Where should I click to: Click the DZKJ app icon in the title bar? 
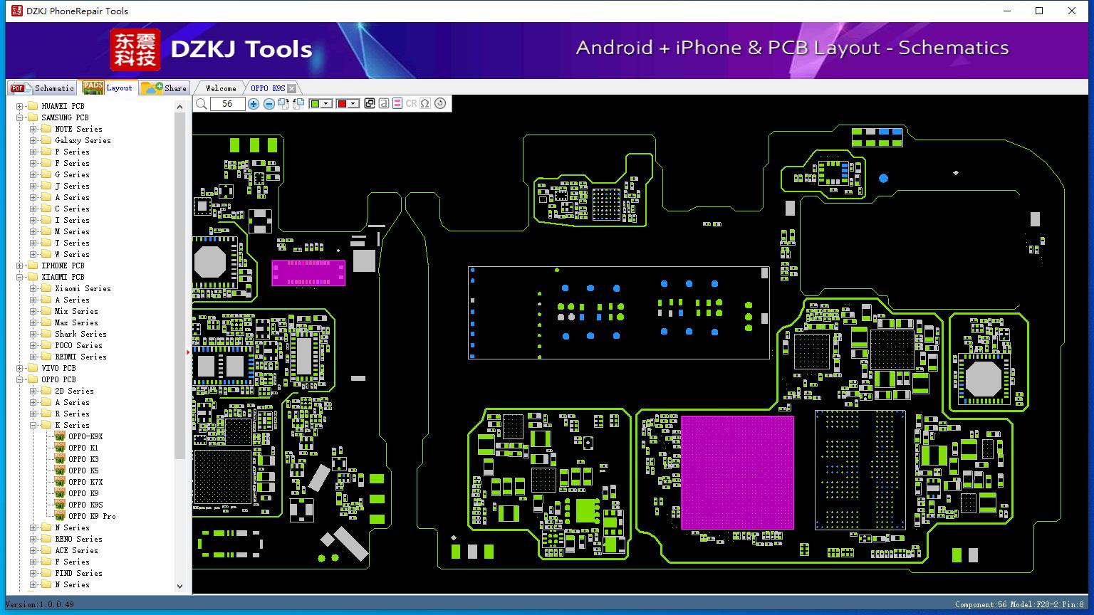pos(16,11)
